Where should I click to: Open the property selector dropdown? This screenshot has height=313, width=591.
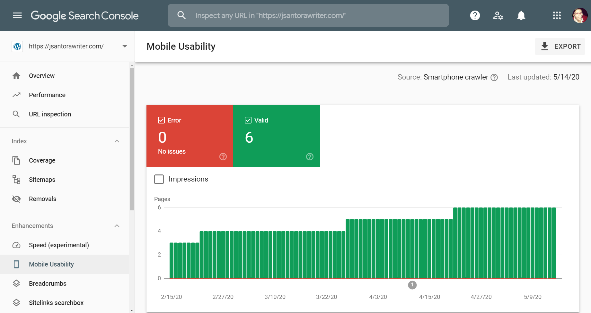pyautogui.click(x=125, y=47)
